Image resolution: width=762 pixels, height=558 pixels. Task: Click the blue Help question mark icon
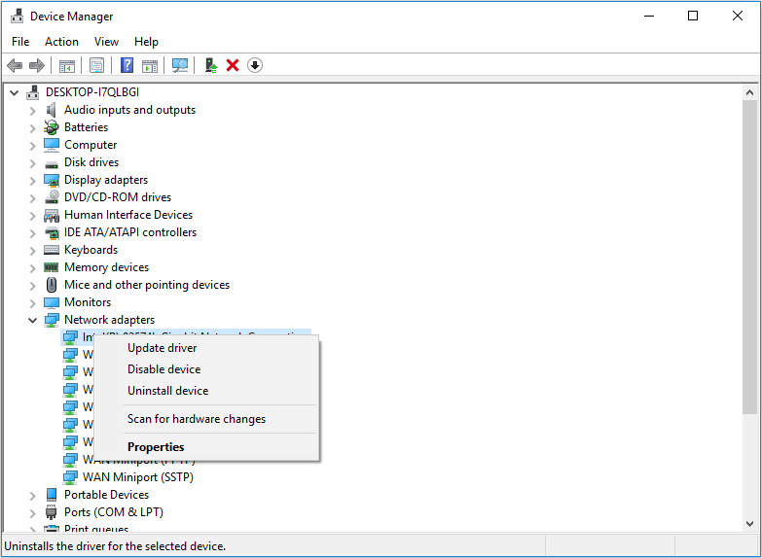127,65
